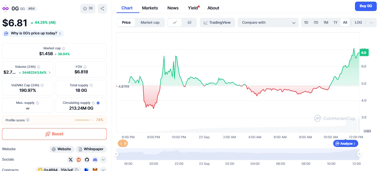
Task: Click the Boost button
Action: 54,134
